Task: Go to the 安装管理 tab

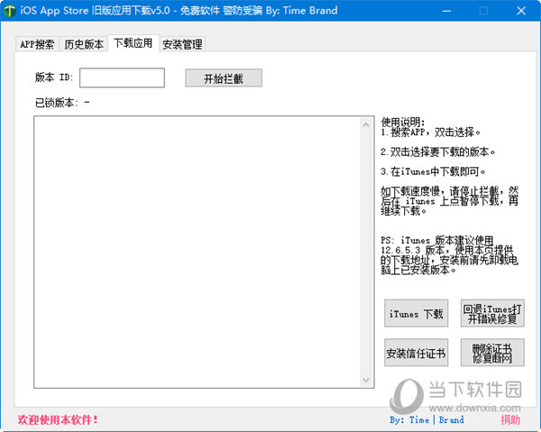Action: pos(182,44)
